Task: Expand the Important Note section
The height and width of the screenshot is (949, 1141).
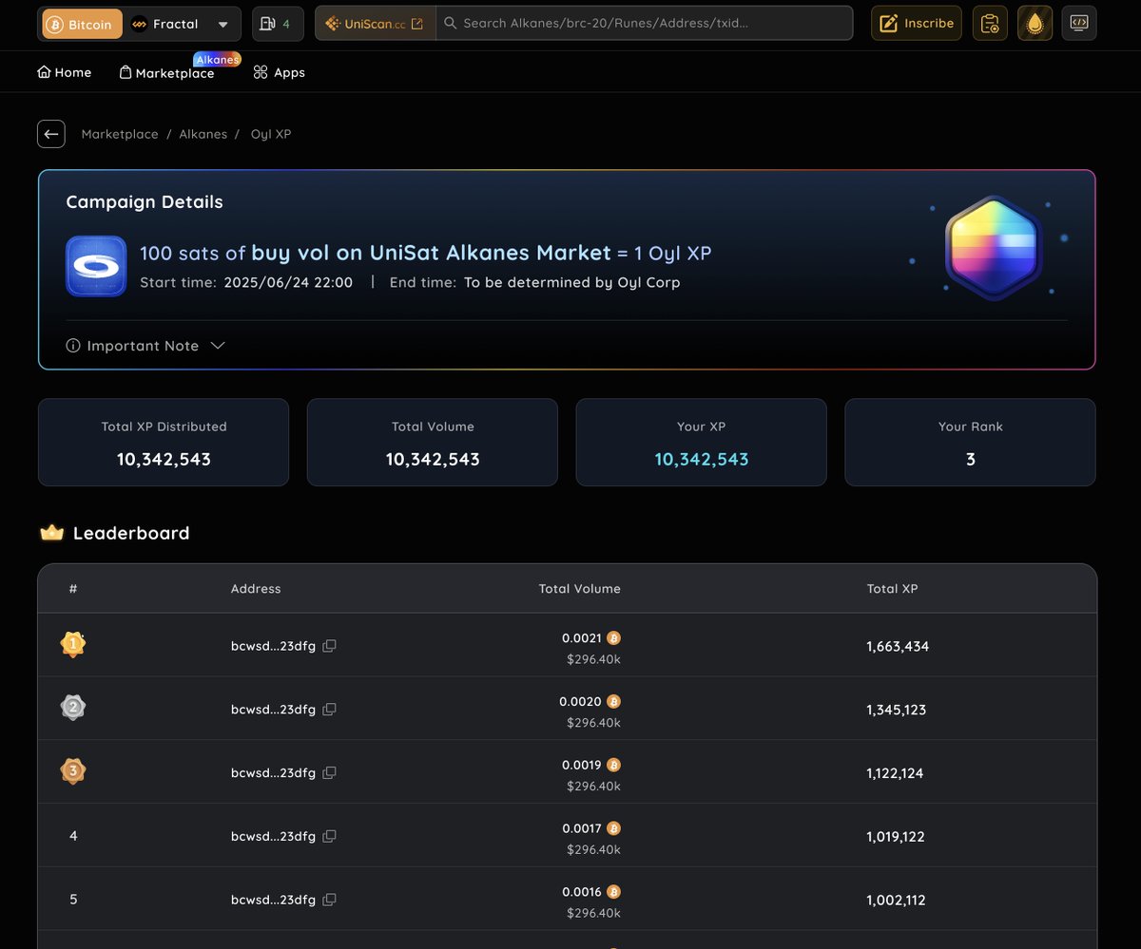Action: [145, 346]
